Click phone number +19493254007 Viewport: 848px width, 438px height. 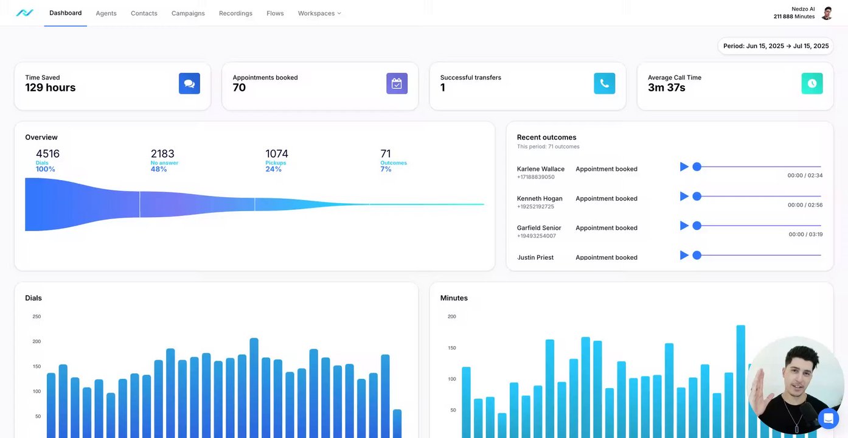(x=536, y=235)
